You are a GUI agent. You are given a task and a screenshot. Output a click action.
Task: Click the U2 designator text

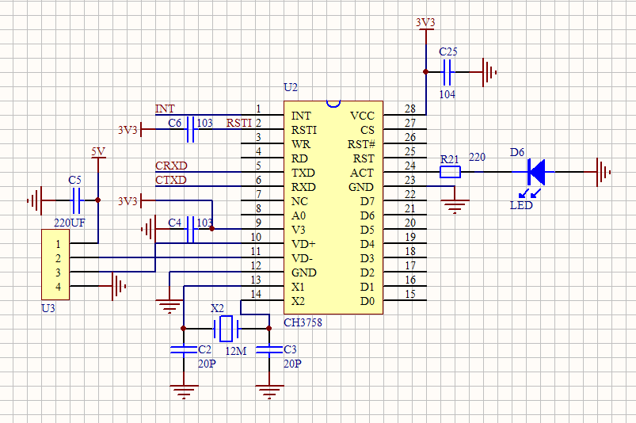(x=291, y=87)
